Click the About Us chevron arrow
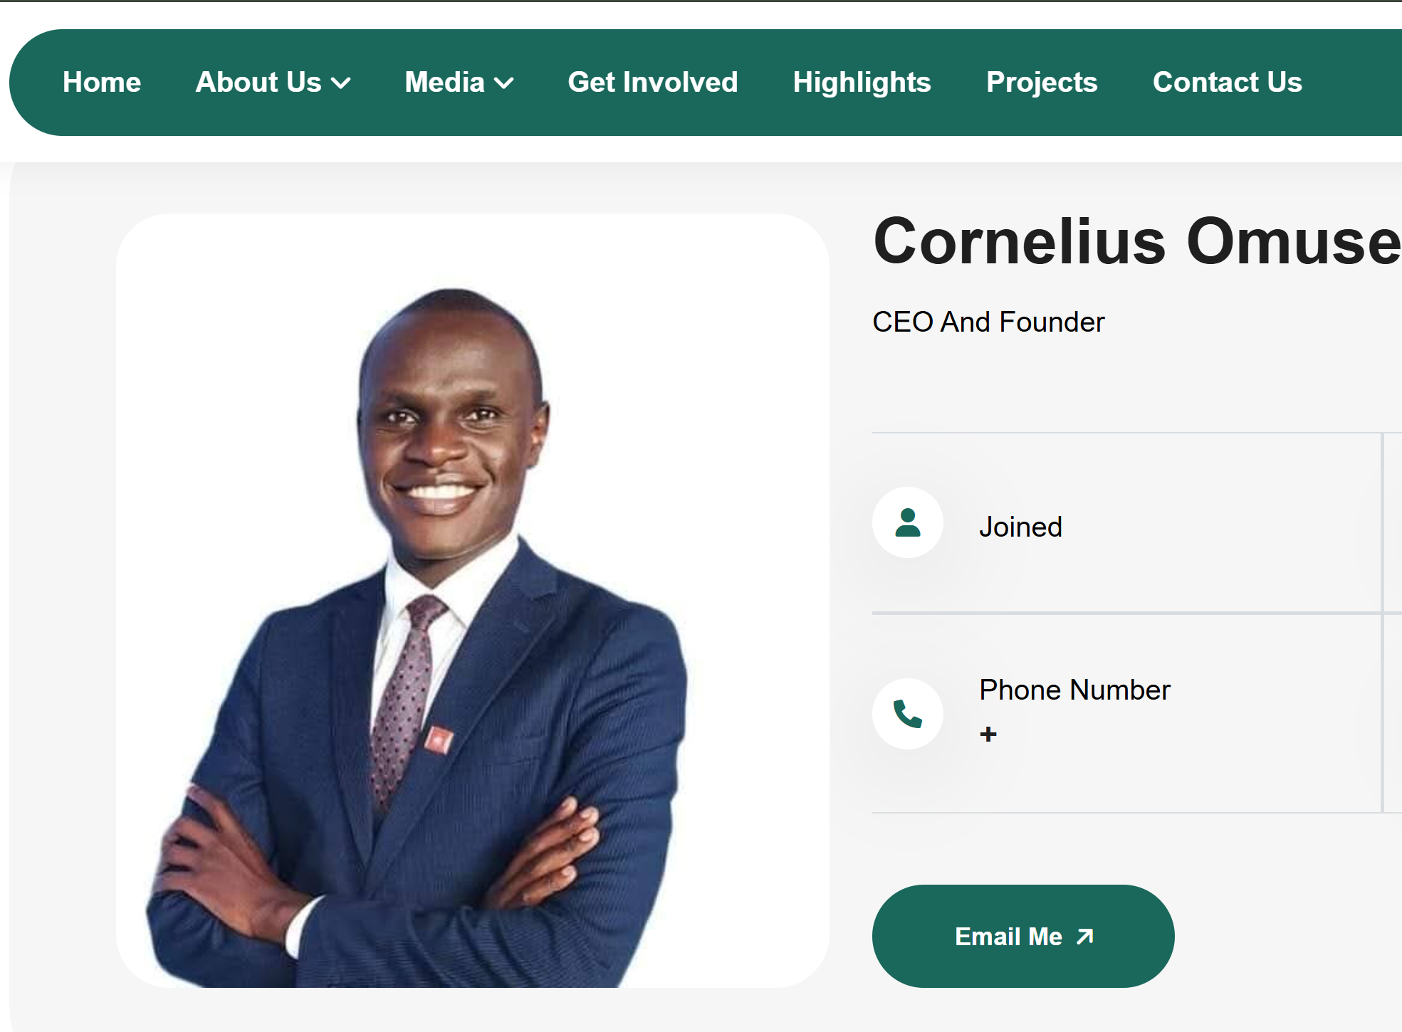This screenshot has height=1032, width=1402. [341, 83]
